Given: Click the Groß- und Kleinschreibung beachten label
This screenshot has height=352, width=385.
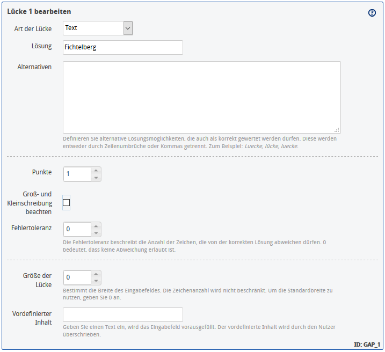Looking at the screenshot, I should click(x=30, y=203).
